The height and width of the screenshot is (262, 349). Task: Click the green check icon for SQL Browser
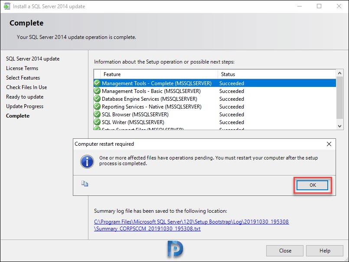click(x=97, y=114)
